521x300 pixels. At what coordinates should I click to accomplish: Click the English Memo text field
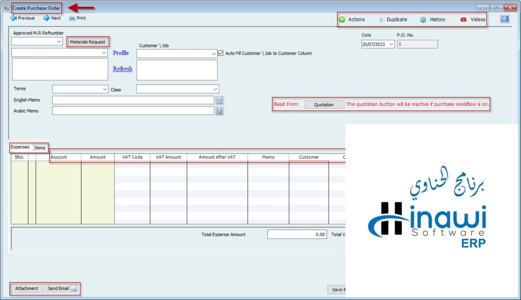point(133,100)
